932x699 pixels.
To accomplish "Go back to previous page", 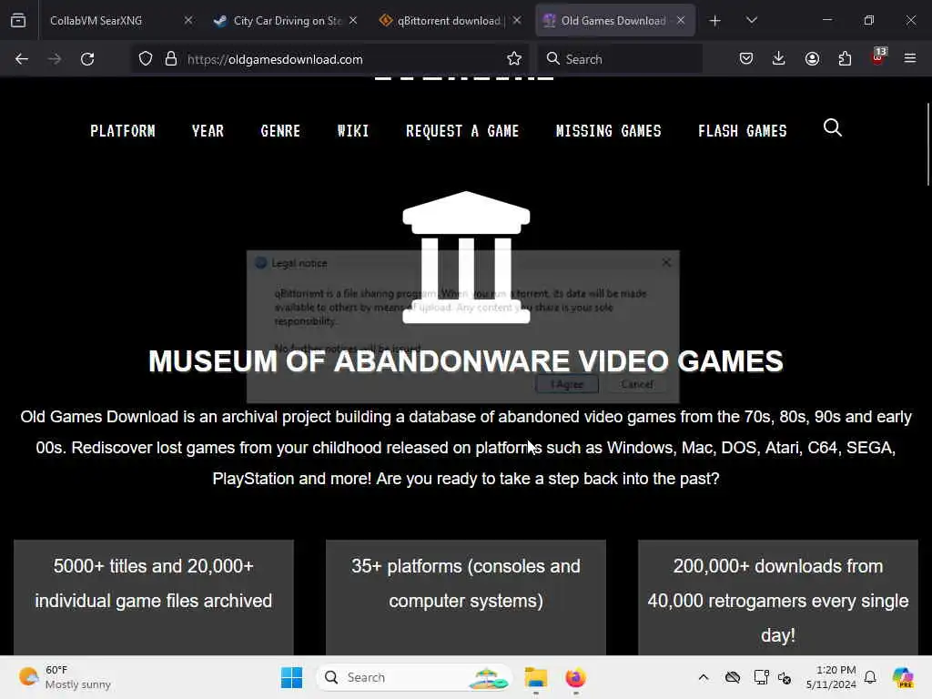I will pos(22,59).
